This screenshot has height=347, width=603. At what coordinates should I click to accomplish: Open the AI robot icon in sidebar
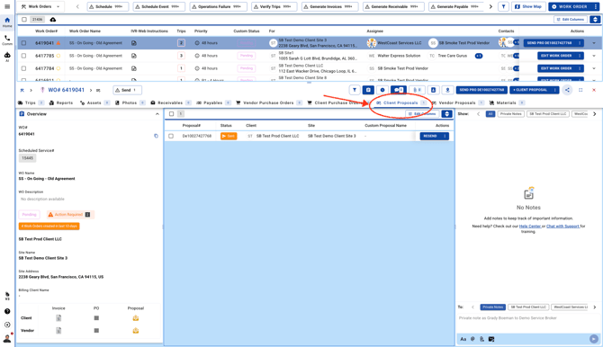click(7, 57)
